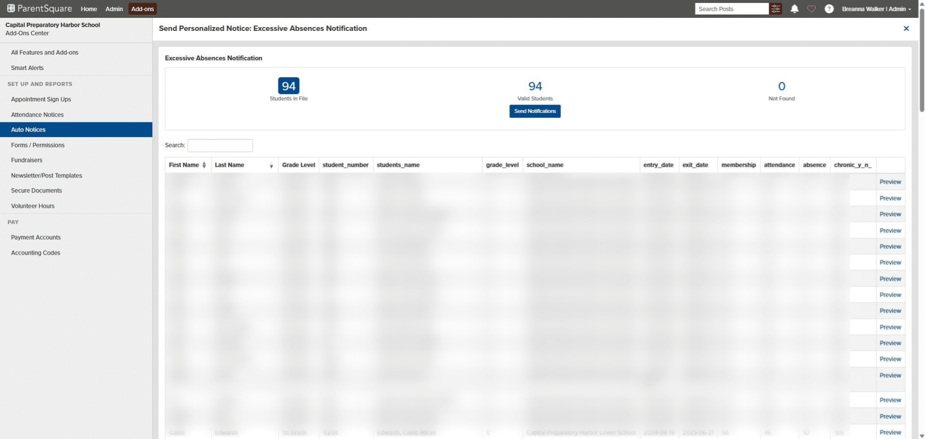This screenshot has height=439, width=925.
Task: Open Admin in top navigation
Action: click(x=114, y=9)
